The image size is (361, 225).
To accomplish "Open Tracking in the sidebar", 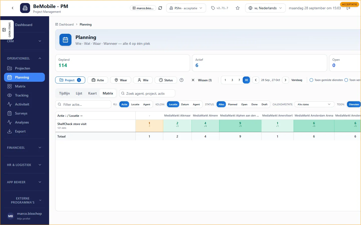I will [24, 95].
